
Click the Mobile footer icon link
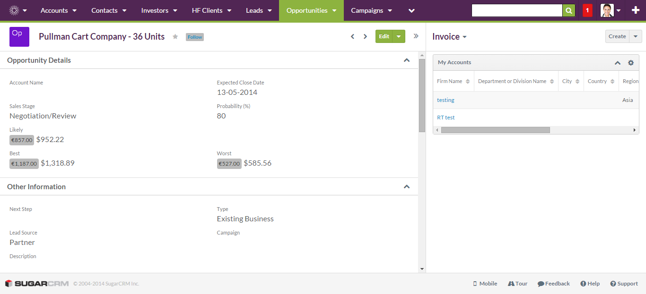(485, 284)
